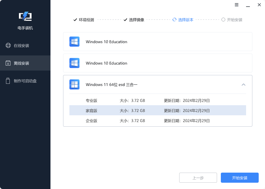265x189 pixels.
Task: Click the globe icon for 在线安装
Action: 8,45
